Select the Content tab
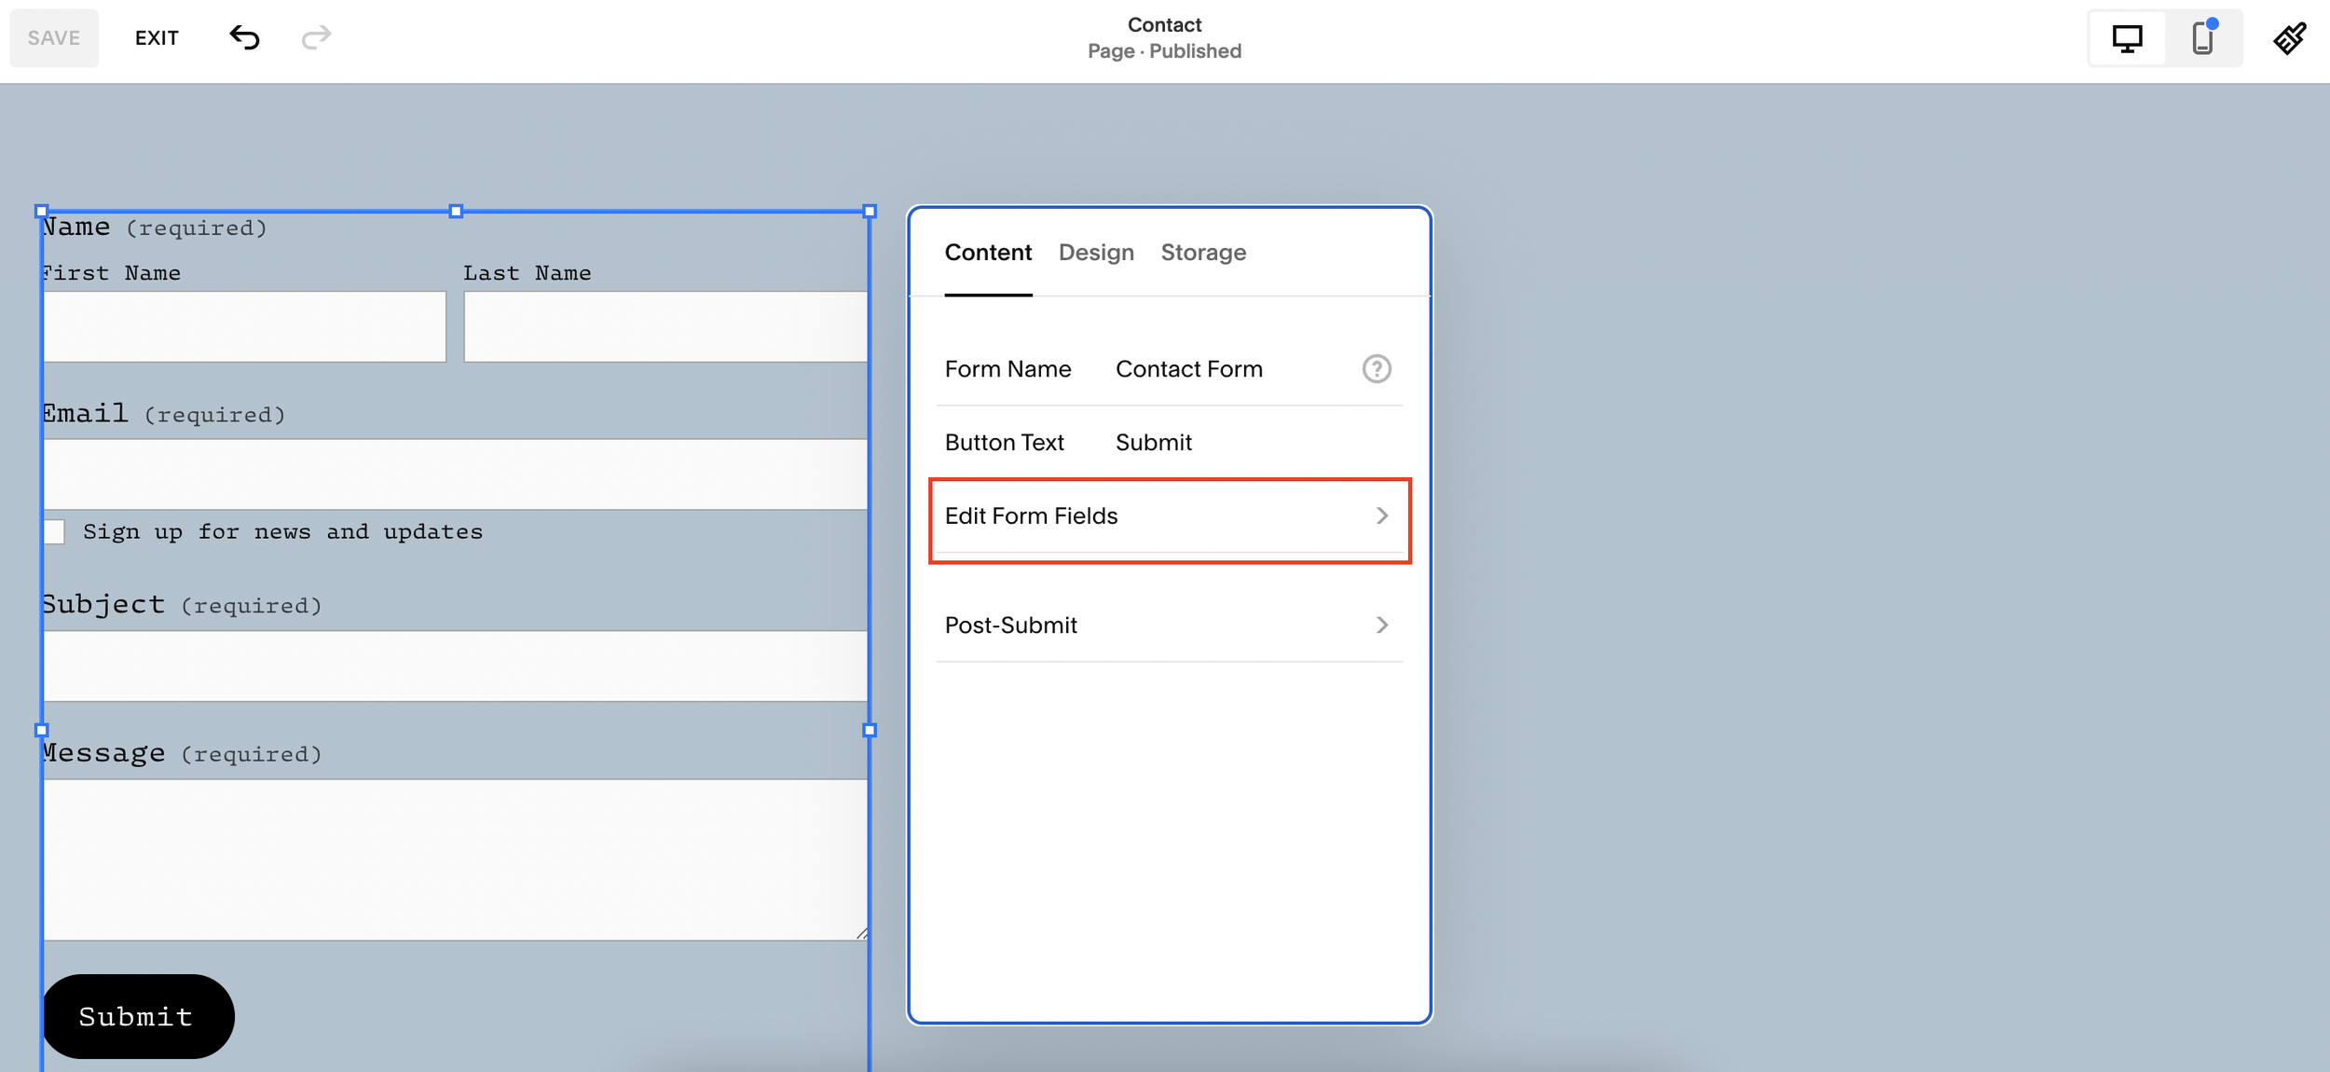2330x1072 pixels. (x=988, y=253)
